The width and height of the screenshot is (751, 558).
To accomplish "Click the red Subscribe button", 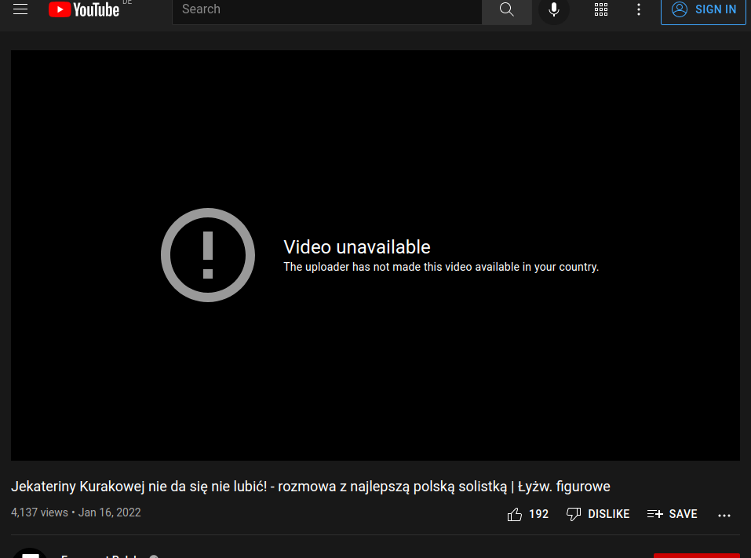I will (x=696, y=554).
